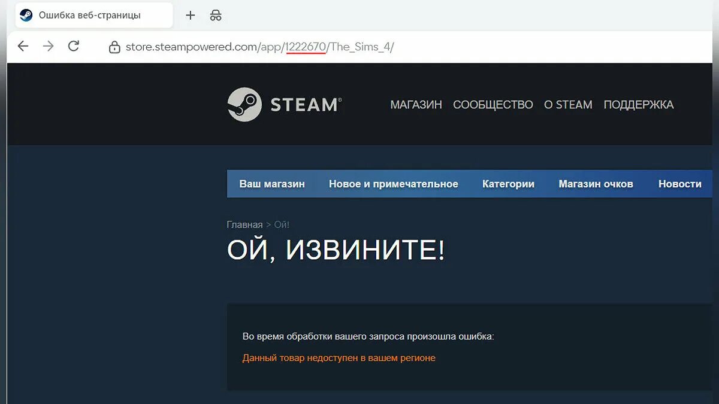This screenshot has width=719, height=404.
Task: Click the browser back arrow
Action: pyautogui.click(x=23, y=46)
